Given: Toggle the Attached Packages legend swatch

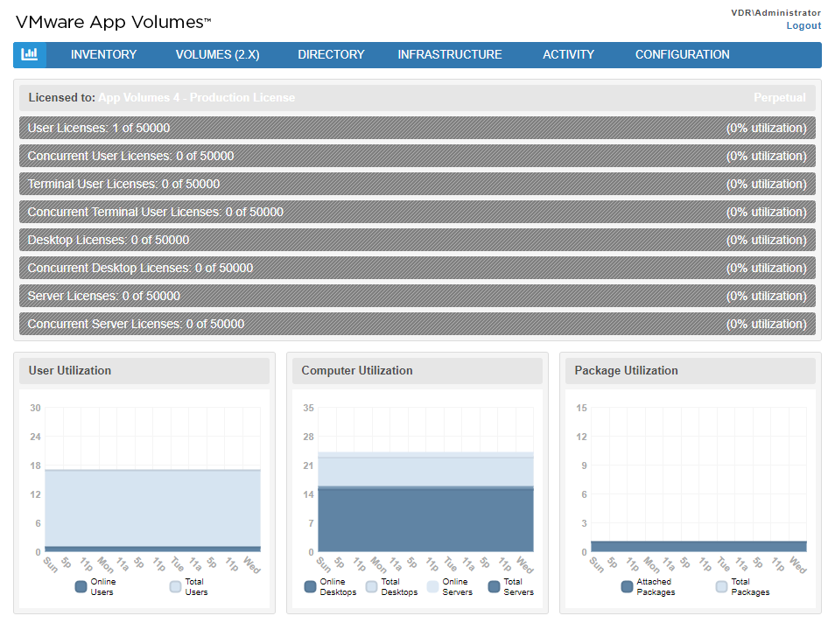Looking at the screenshot, I should pos(627,586).
